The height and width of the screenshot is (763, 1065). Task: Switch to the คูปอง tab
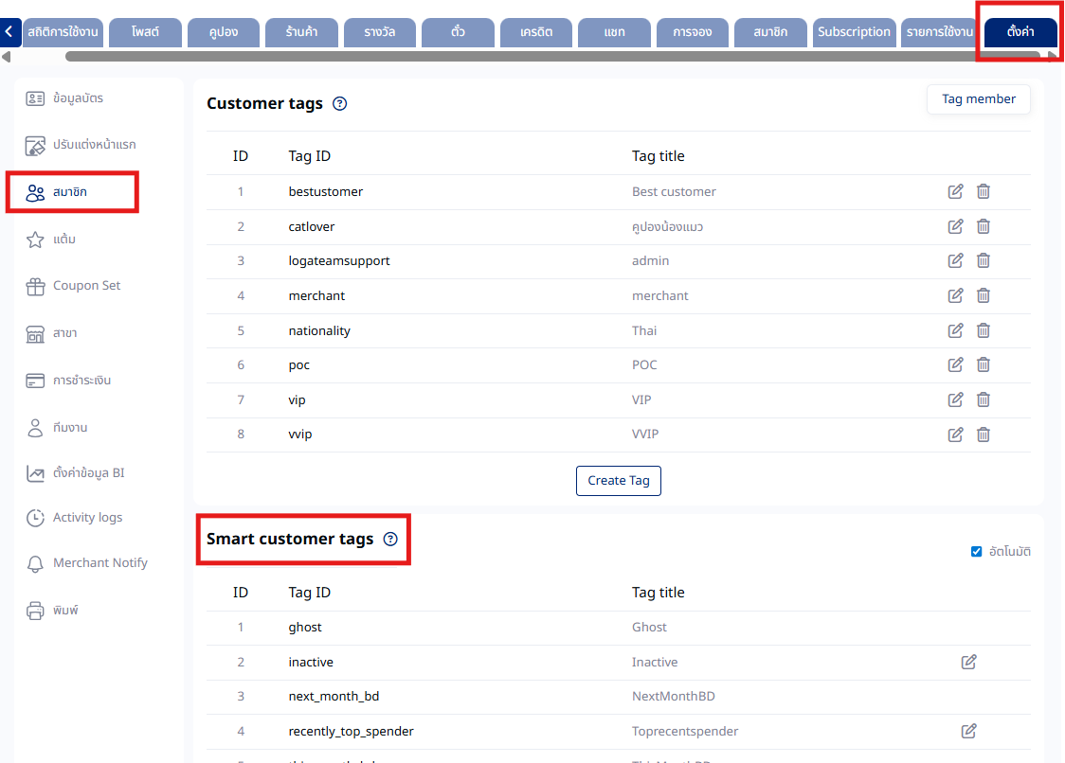[224, 32]
